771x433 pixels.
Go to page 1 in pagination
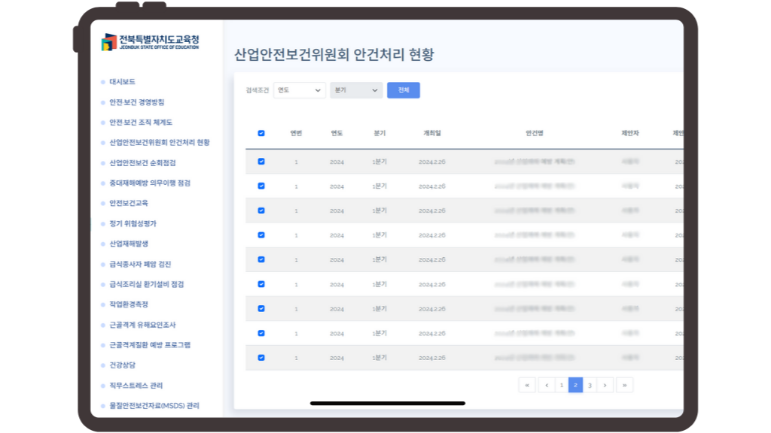click(x=561, y=385)
